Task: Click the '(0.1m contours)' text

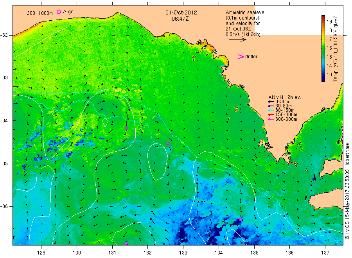Action: click(x=242, y=18)
